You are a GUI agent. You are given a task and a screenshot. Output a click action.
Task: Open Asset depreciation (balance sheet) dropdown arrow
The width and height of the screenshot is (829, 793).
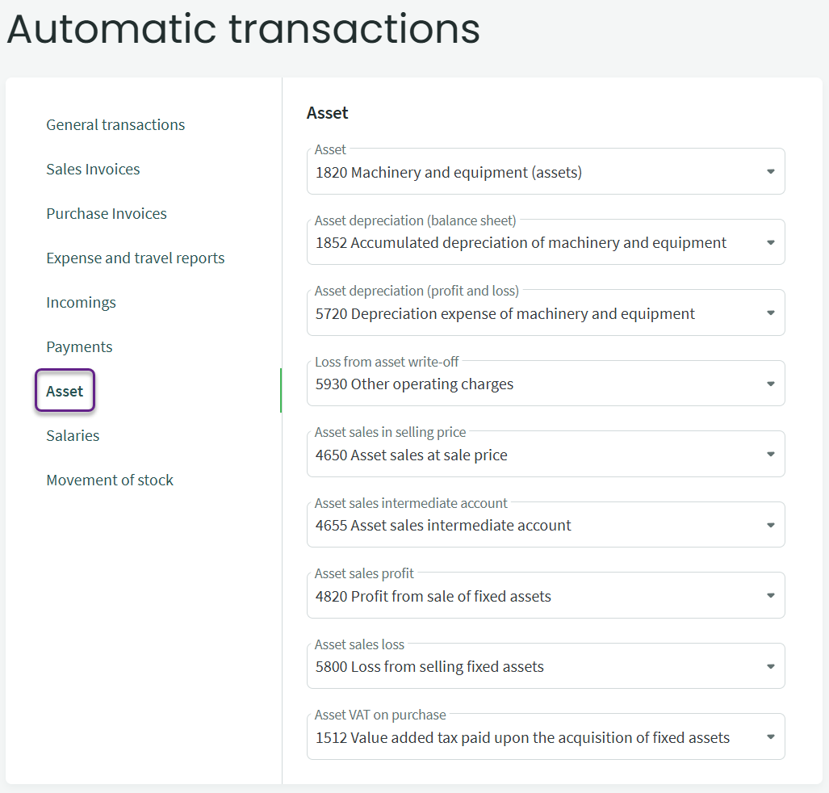771,242
